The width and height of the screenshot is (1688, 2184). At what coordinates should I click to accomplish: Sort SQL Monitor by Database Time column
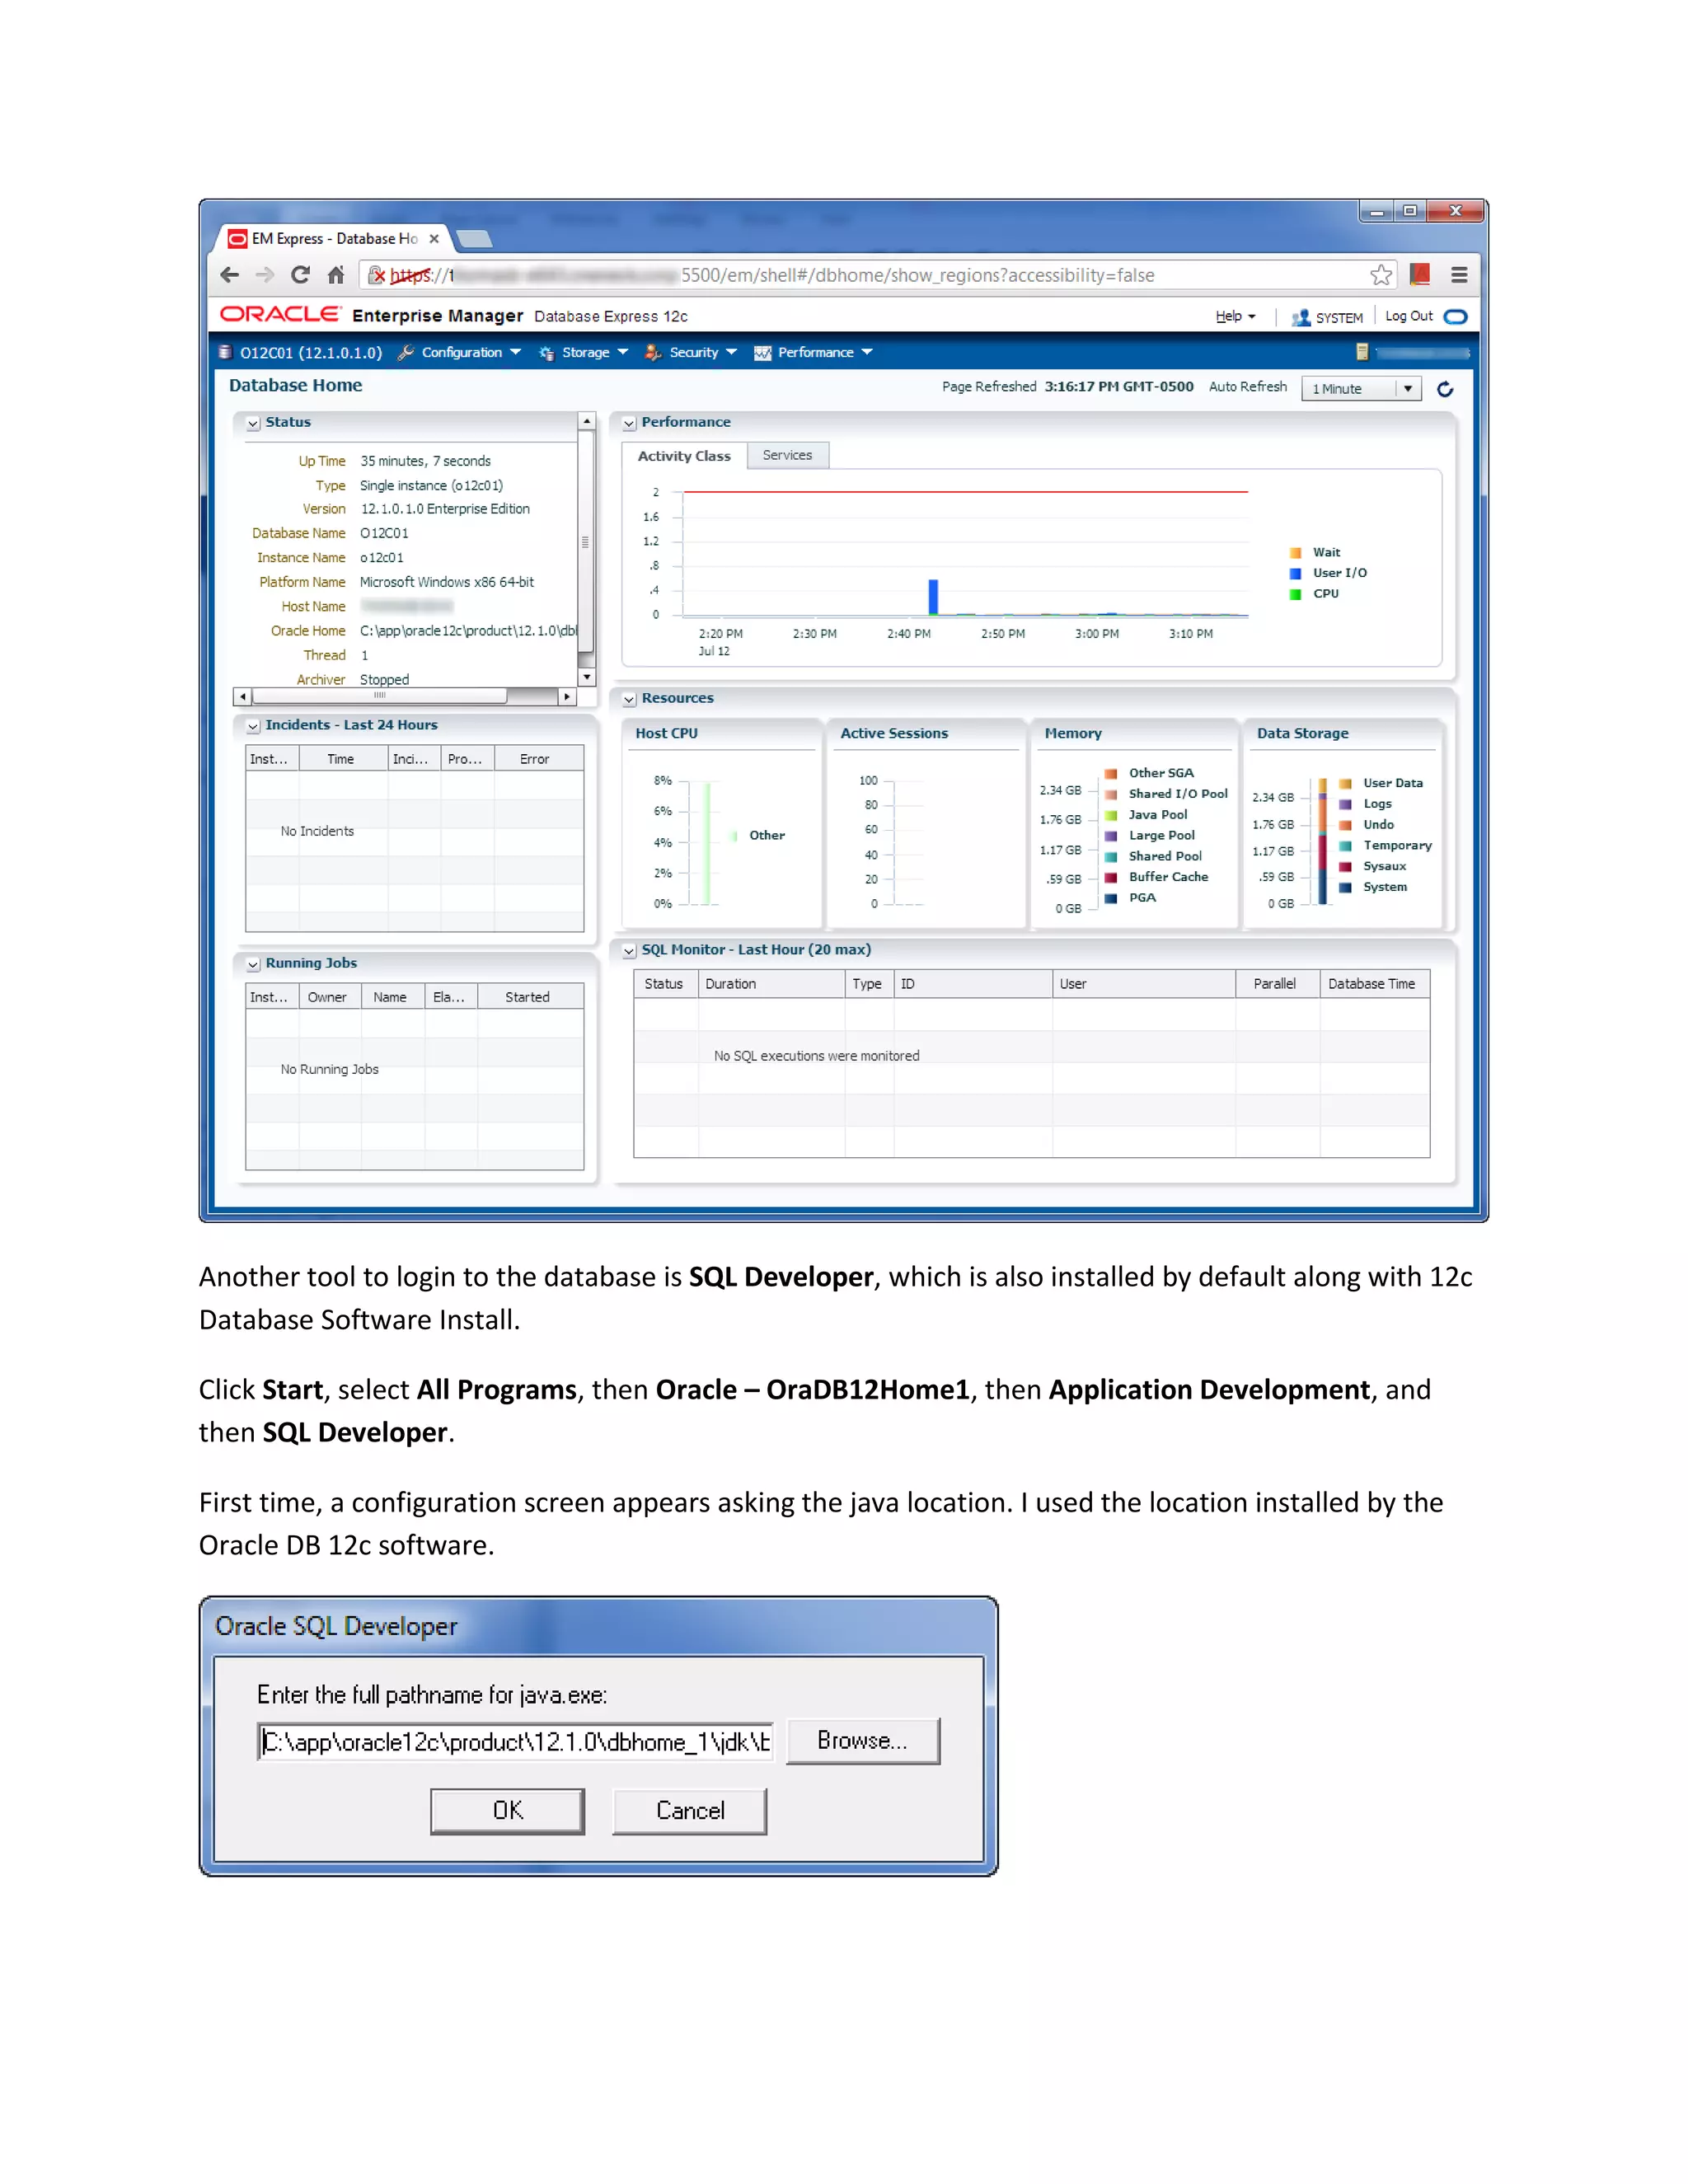tap(1373, 984)
